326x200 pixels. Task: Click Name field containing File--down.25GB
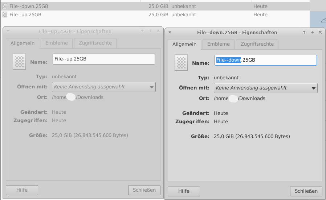pos(265,60)
